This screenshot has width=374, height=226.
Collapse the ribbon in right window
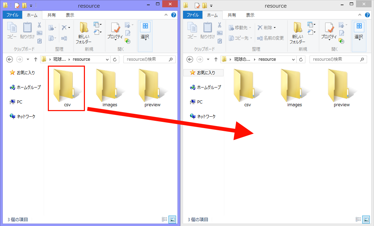click(x=360, y=15)
